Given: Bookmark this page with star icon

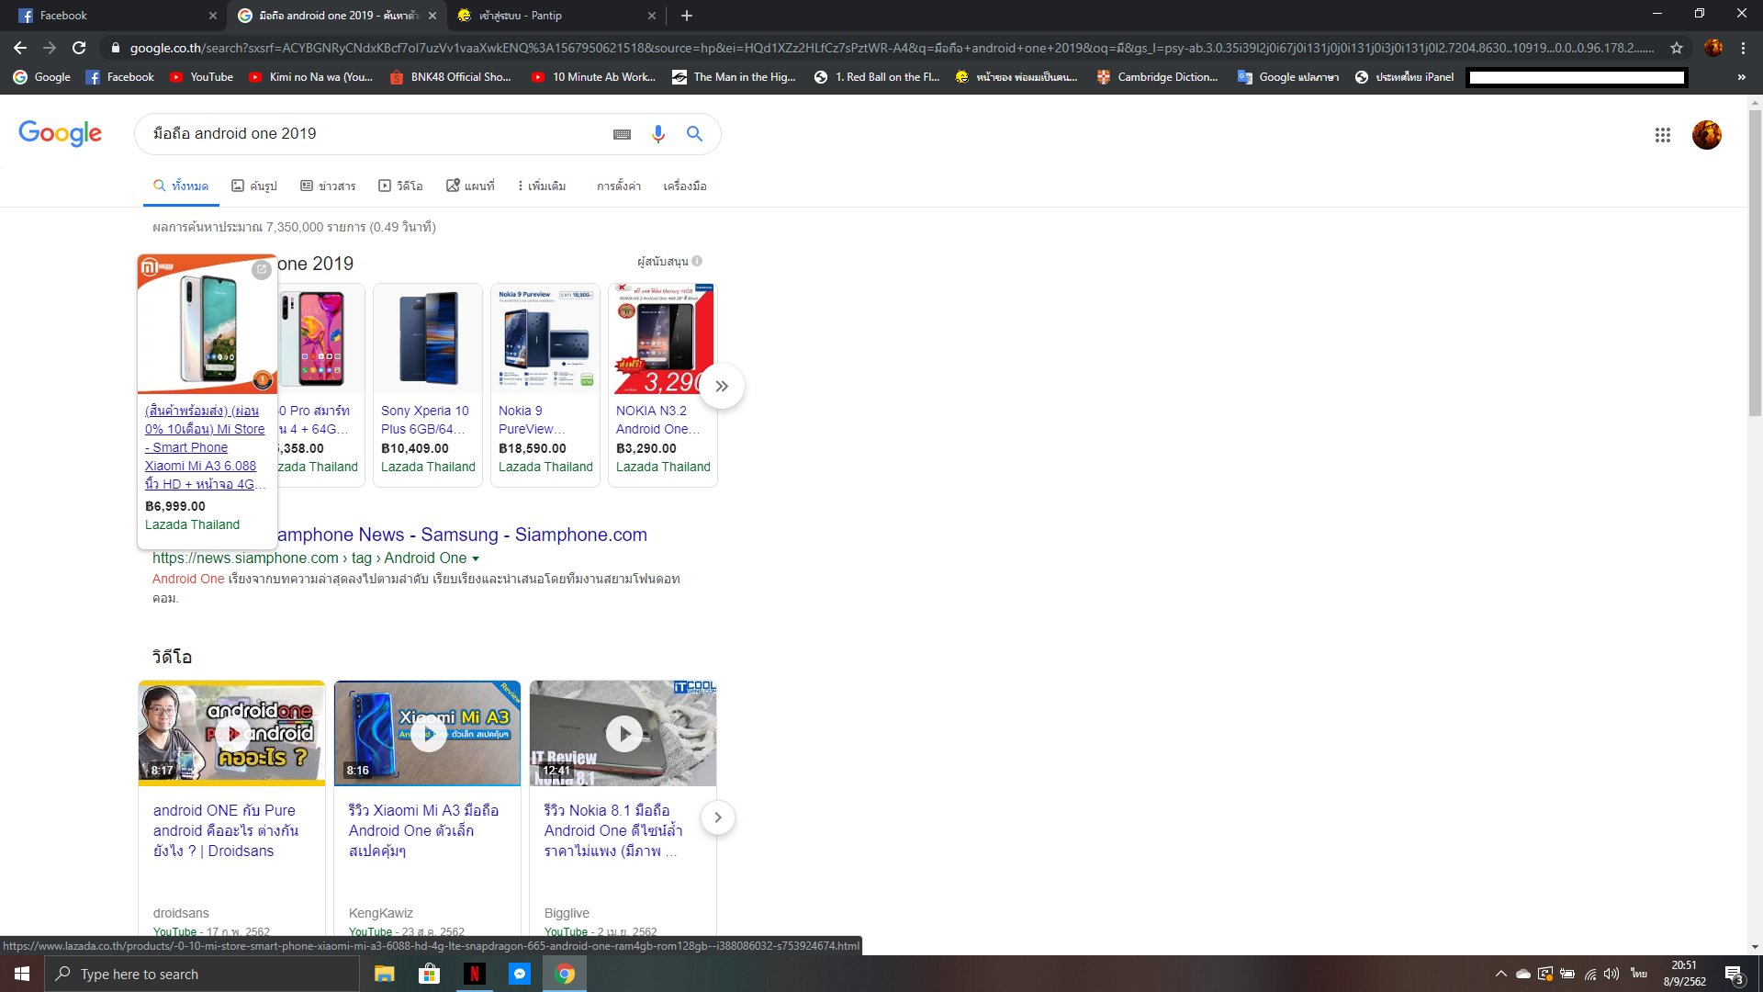Looking at the screenshot, I should (x=1677, y=48).
